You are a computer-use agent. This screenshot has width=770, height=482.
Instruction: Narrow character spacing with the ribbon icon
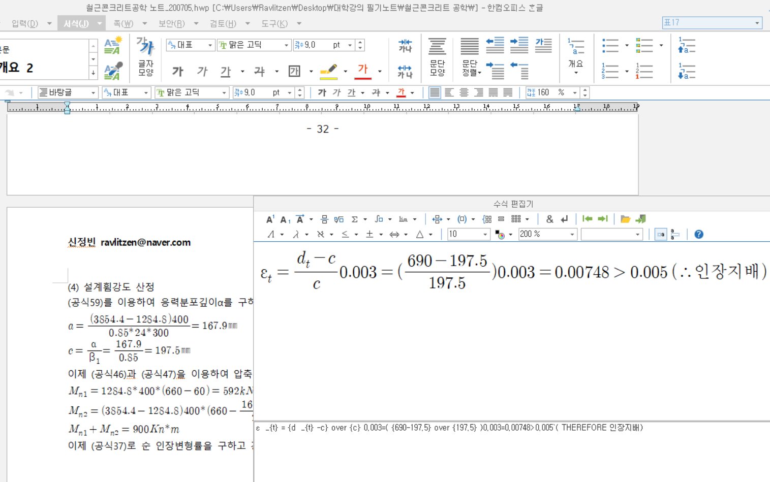click(x=405, y=45)
